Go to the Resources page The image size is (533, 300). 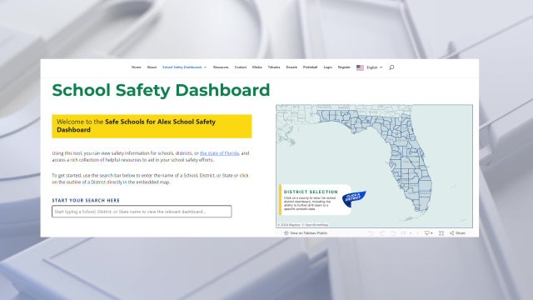point(221,67)
